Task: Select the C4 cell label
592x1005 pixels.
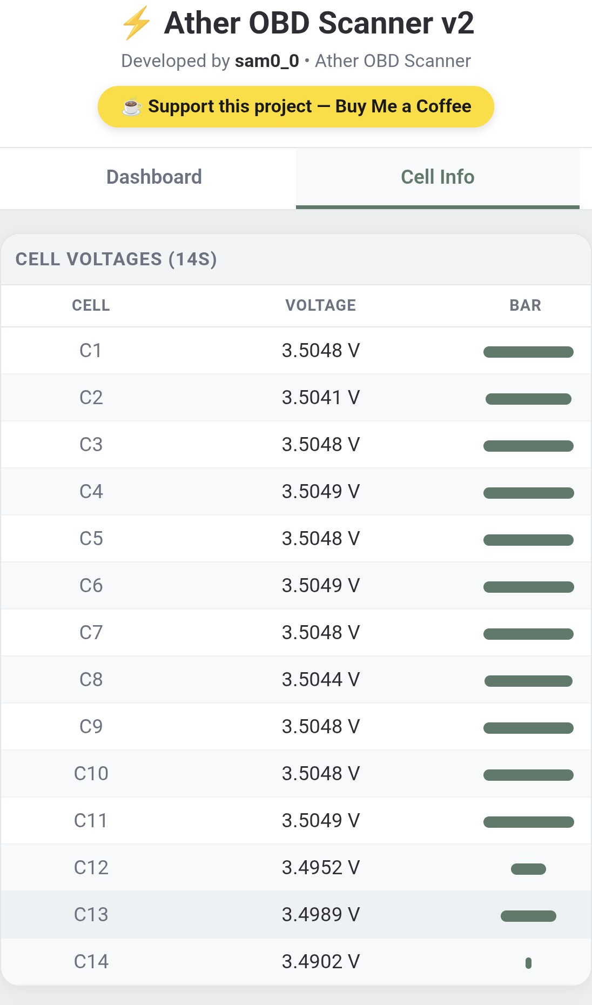Action: click(91, 492)
